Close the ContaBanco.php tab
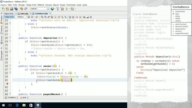The width and height of the screenshot is (192, 108). (x=50, y=13)
